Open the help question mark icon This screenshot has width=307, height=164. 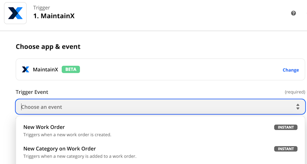point(293,13)
